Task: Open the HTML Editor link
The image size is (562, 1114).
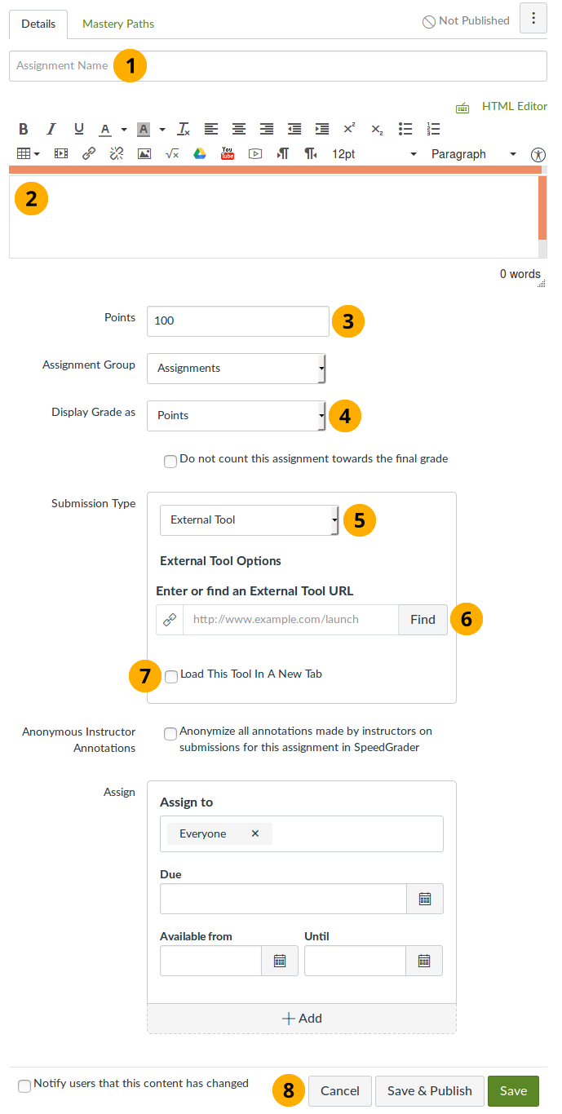Action: pyautogui.click(x=514, y=105)
